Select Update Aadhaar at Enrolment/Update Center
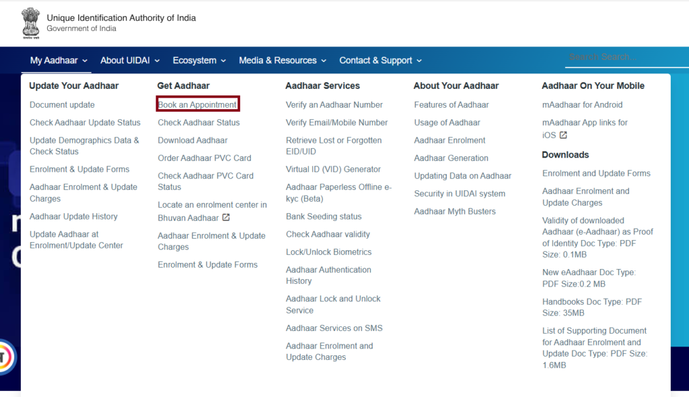 (x=76, y=240)
